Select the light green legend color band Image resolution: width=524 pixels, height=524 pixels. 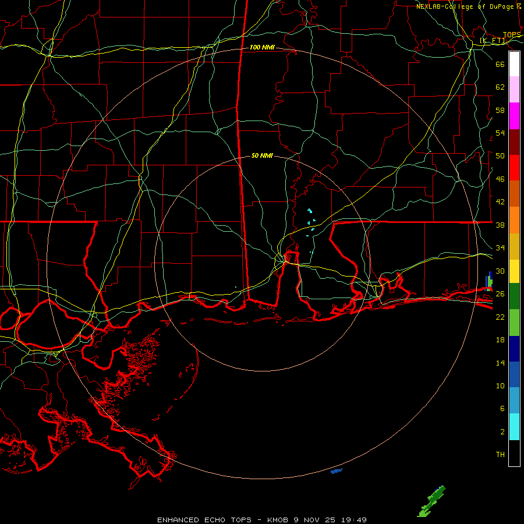point(514,323)
